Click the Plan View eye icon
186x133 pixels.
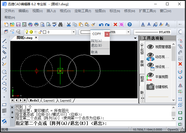coord(150,77)
